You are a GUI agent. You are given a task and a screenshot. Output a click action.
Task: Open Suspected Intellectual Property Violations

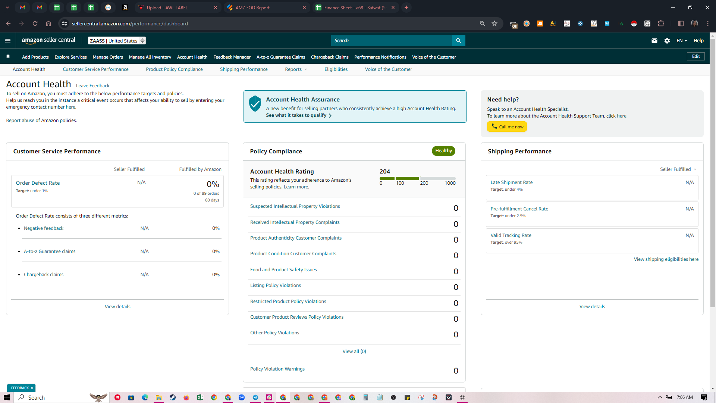pos(295,206)
